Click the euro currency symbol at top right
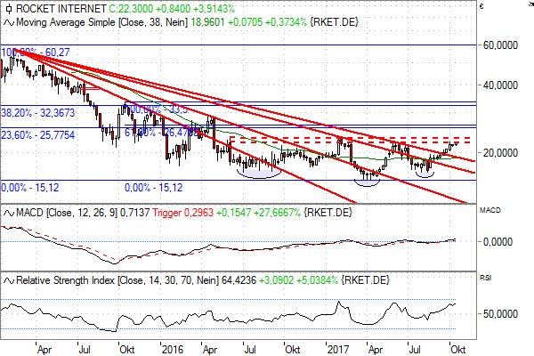 tap(481, 6)
